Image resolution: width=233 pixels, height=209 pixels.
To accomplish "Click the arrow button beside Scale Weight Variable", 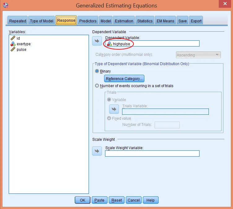I will point(97,151).
